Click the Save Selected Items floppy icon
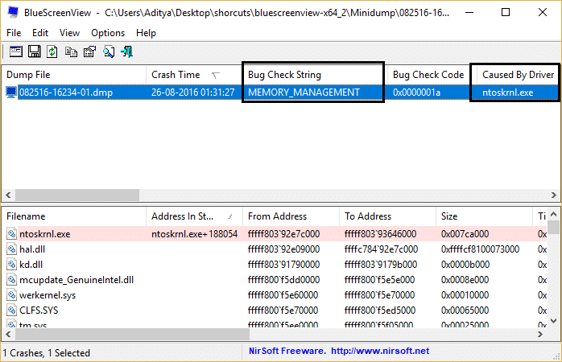This screenshot has height=362, width=562. click(34, 51)
